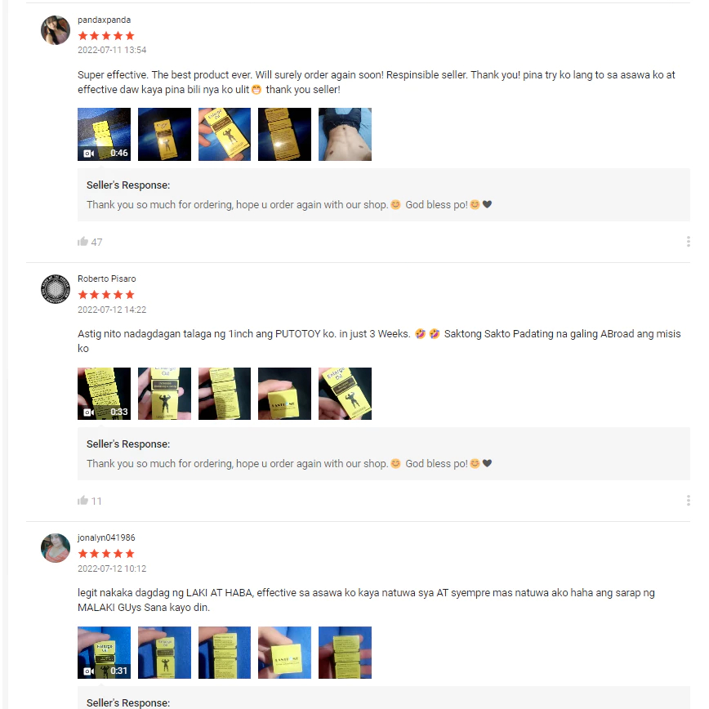Play jonalyn041986's 0:31 review video
This screenshot has width=709, height=709.
coord(104,653)
